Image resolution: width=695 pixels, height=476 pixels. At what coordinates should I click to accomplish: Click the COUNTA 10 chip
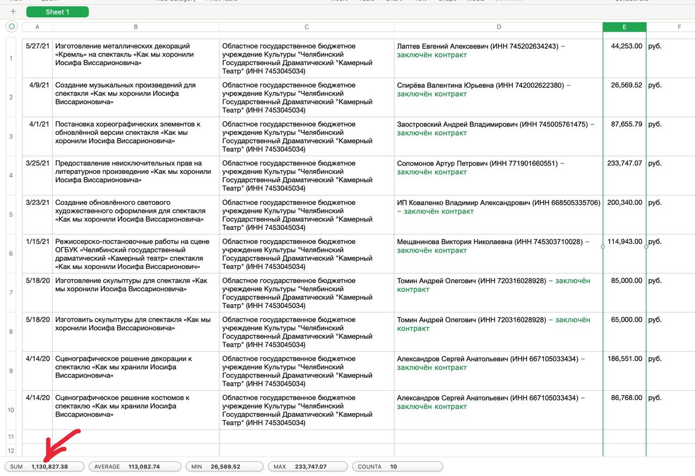click(397, 466)
